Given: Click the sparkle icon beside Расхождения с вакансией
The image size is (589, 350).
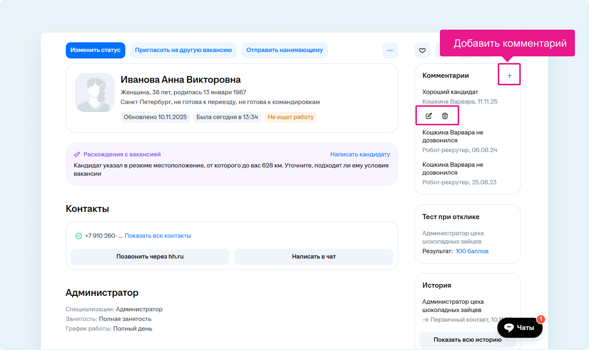Looking at the screenshot, I should pos(77,155).
